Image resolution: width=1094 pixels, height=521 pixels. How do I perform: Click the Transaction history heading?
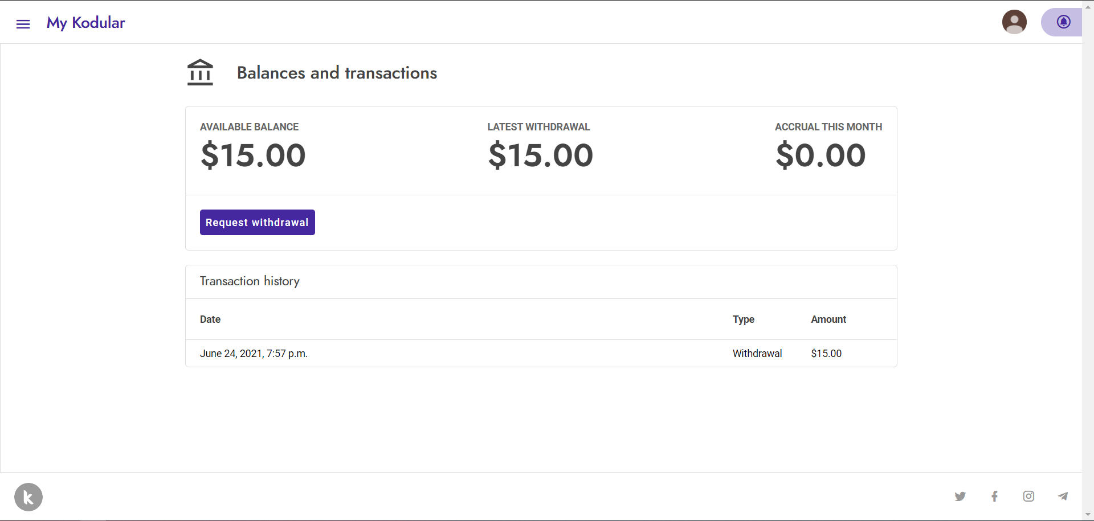[250, 281]
